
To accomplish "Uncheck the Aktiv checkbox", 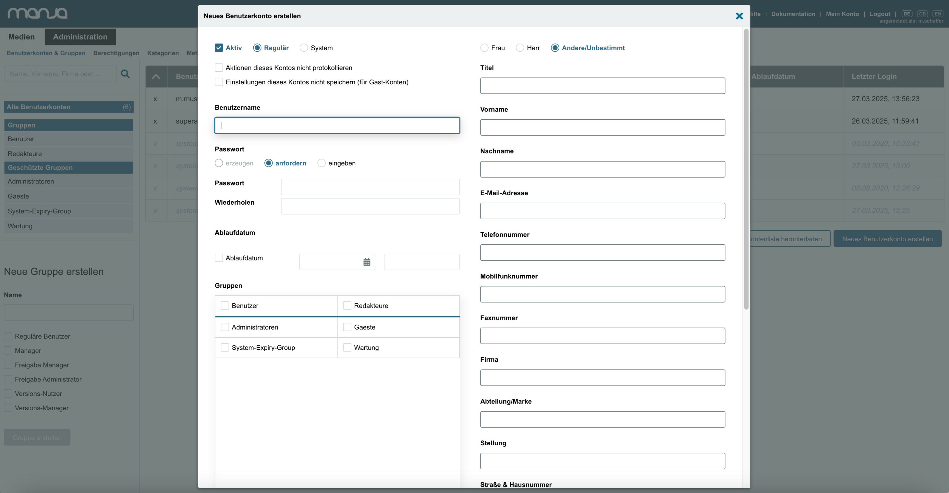I will [219, 48].
